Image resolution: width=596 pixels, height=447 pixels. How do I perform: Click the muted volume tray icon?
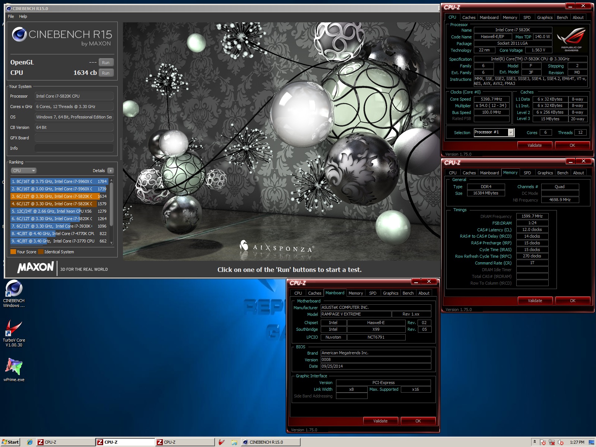tap(561, 442)
